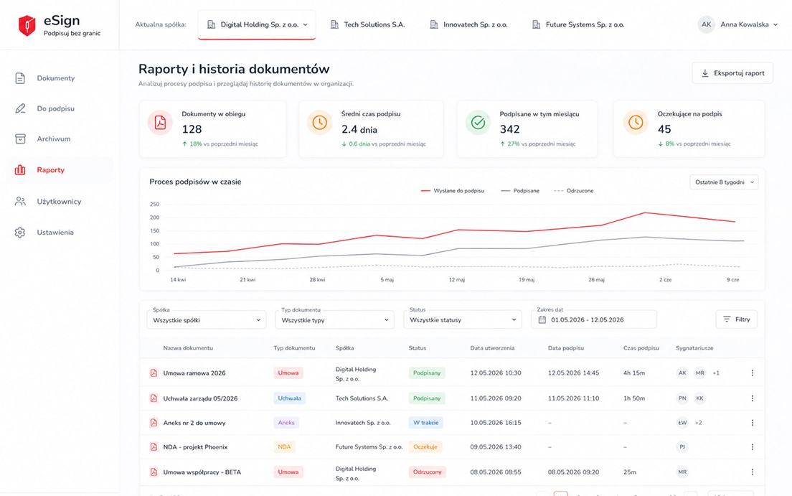Open NDA - projekt Phoenix document
This screenshot has width=792, height=496.
tap(195, 447)
